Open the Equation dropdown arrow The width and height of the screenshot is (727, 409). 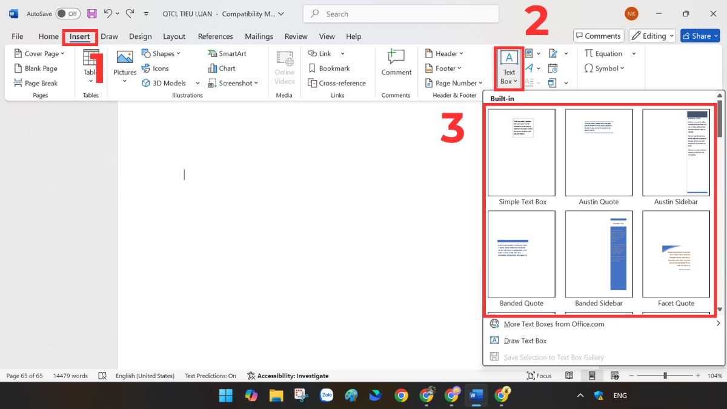point(634,53)
